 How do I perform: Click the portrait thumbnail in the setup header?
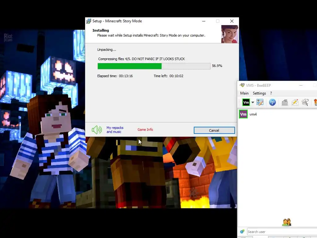pyautogui.click(x=230, y=34)
